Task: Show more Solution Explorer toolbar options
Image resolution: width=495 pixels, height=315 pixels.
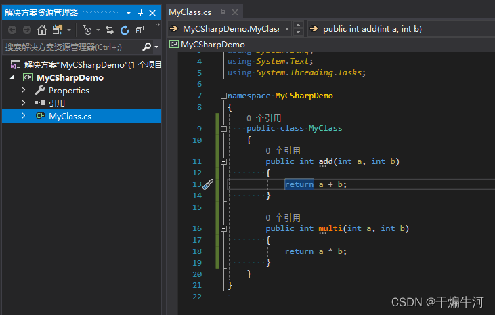Action: 157,25
